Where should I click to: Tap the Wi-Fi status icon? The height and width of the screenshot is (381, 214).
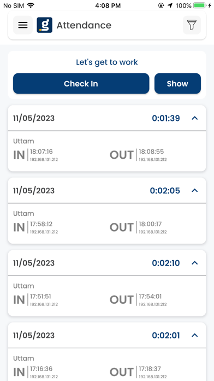(31, 5)
